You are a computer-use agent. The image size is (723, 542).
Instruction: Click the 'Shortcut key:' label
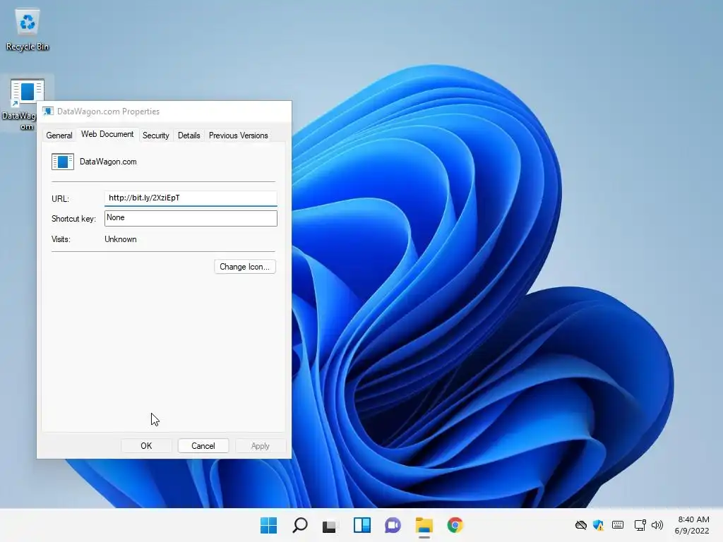click(73, 219)
